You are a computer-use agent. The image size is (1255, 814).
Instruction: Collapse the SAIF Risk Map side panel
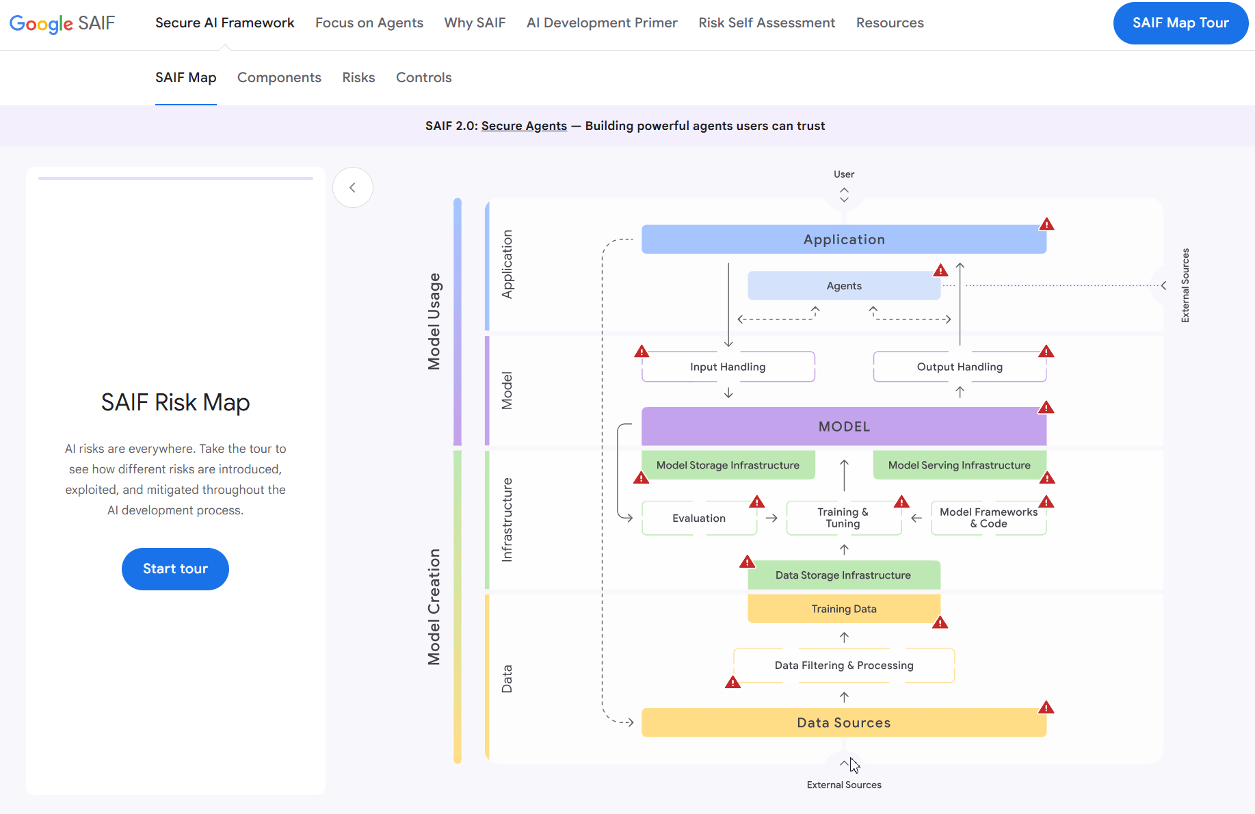click(353, 187)
